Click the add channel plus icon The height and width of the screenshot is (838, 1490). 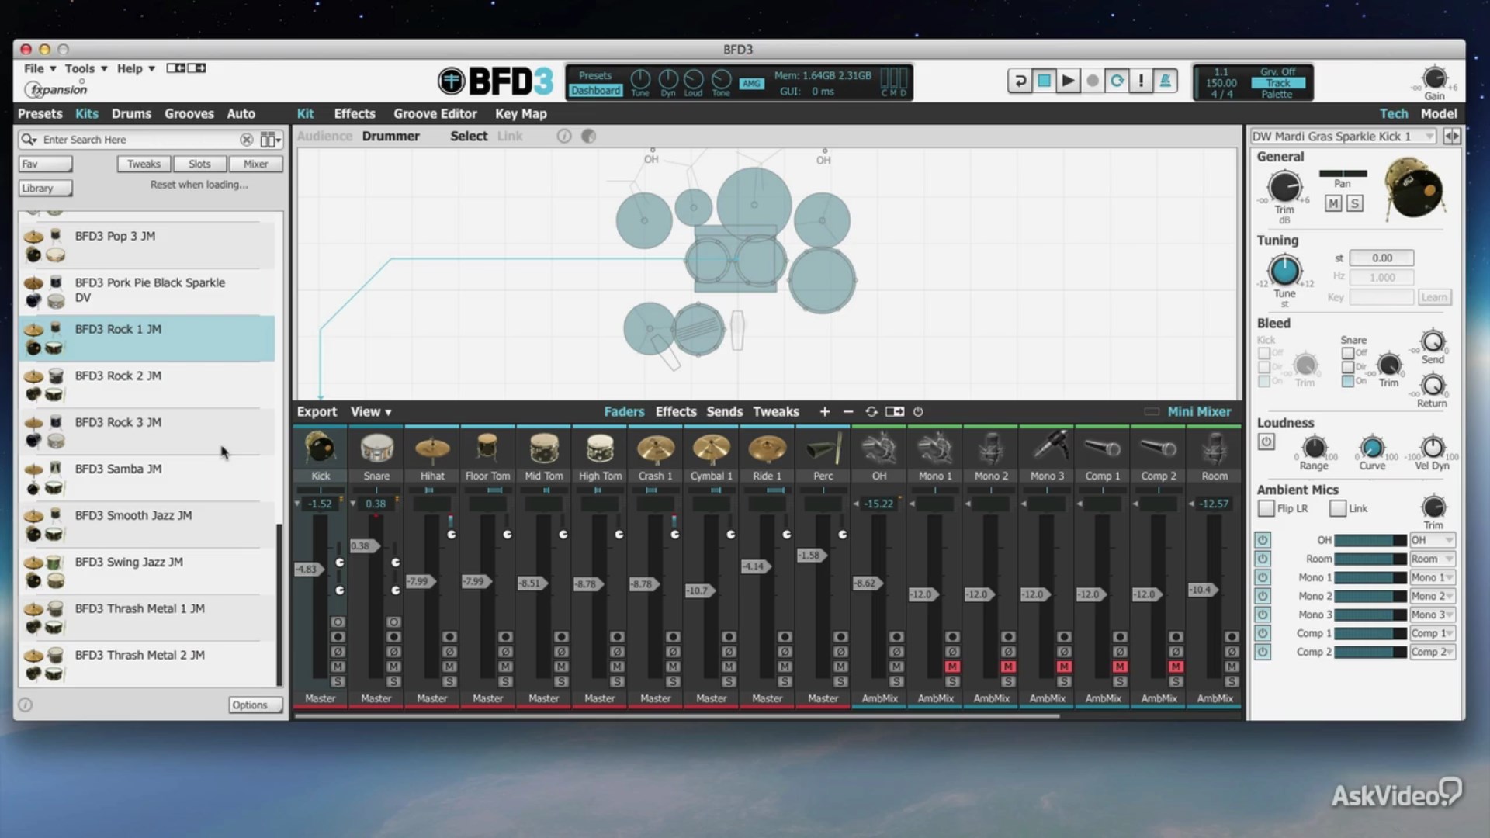824,412
